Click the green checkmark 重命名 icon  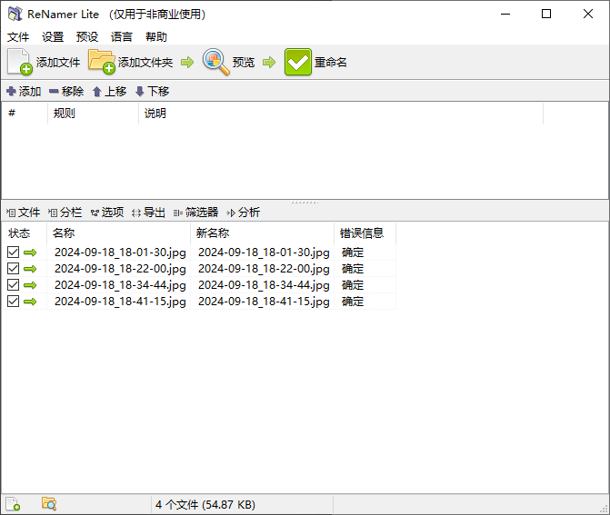298,62
